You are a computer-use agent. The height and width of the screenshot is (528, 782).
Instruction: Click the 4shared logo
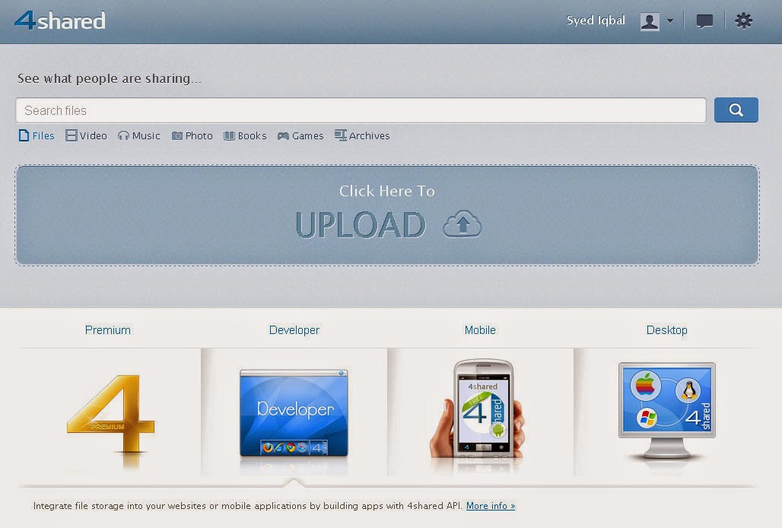tap(60, 21)
